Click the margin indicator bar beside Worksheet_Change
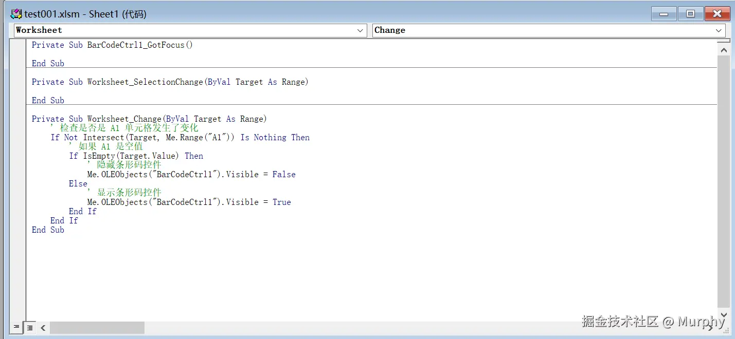The height and width of the screenshot is (339, 735). pos(18,119)
